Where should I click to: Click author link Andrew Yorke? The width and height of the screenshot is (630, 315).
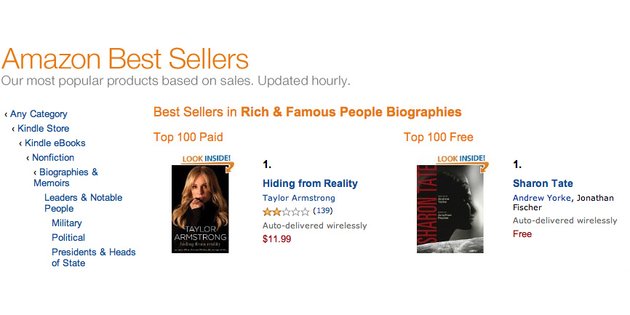coord(542,198)
